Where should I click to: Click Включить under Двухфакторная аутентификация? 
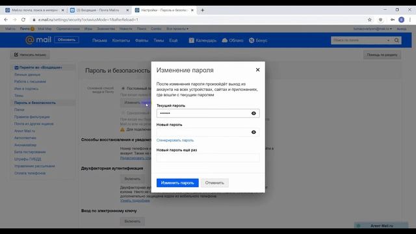click(x=133, y=179)
